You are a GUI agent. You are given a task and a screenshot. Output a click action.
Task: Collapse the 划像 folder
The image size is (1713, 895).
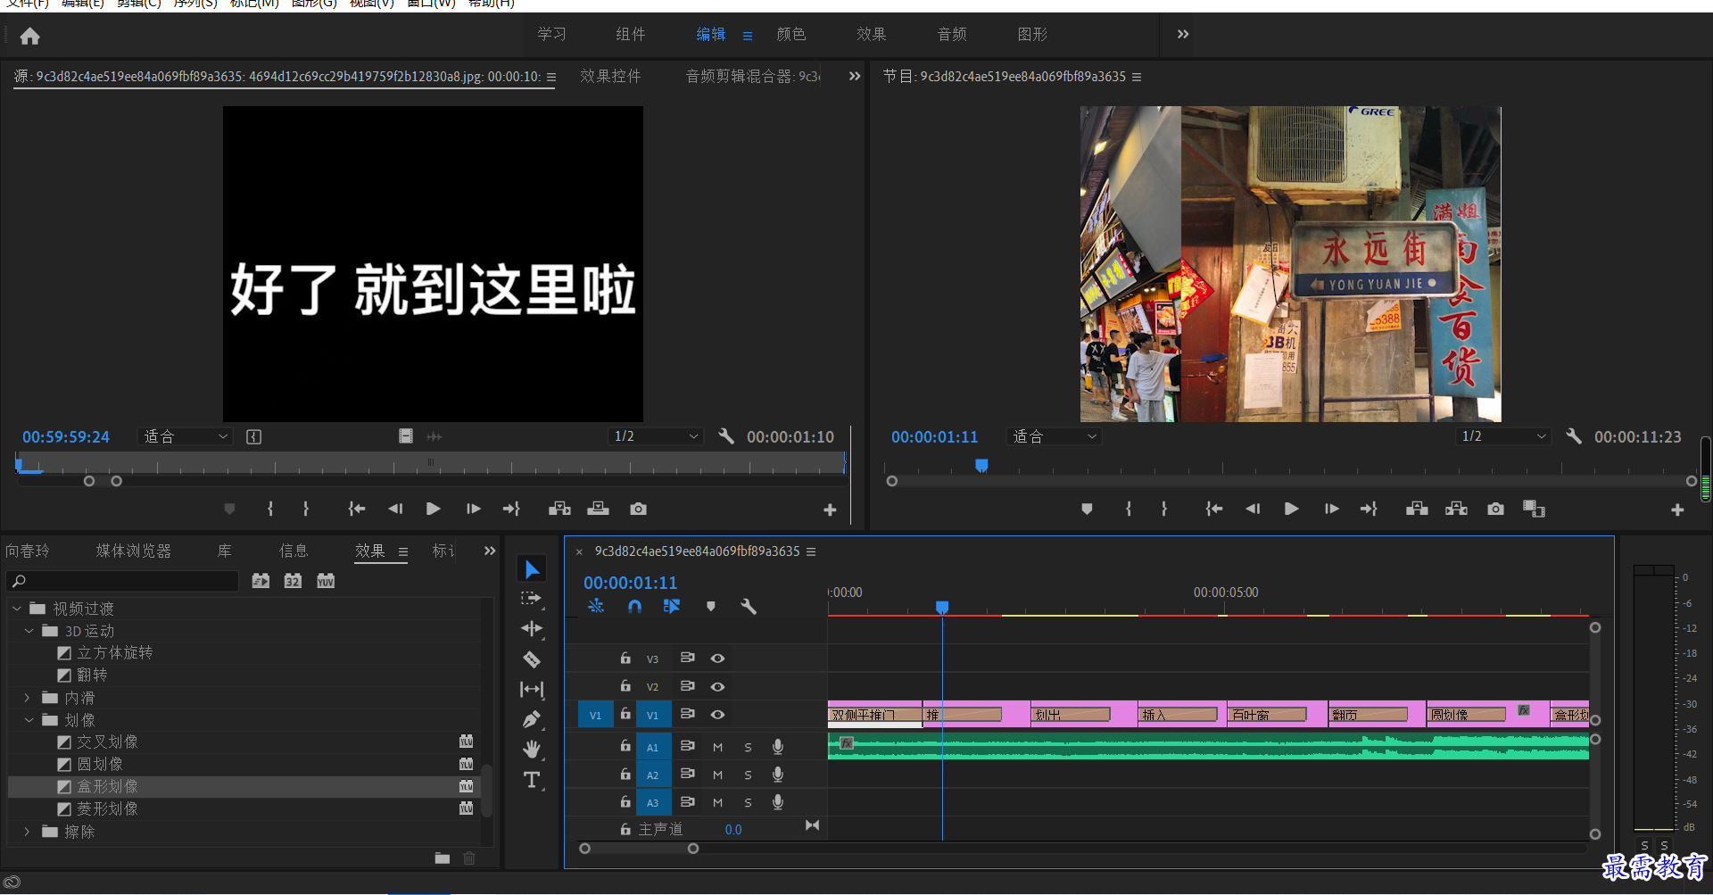pyautogui.click(x=29, y=720)
